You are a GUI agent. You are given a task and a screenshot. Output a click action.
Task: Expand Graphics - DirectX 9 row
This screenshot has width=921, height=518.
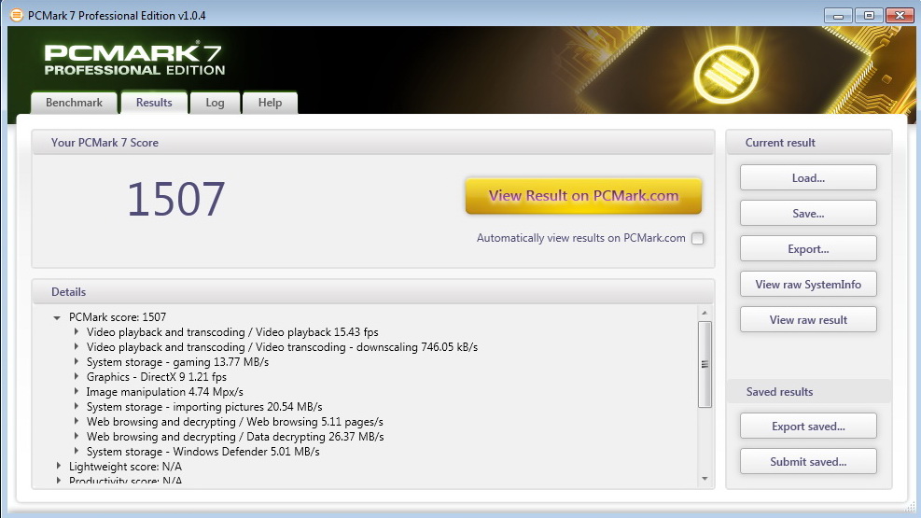[77, 376]
